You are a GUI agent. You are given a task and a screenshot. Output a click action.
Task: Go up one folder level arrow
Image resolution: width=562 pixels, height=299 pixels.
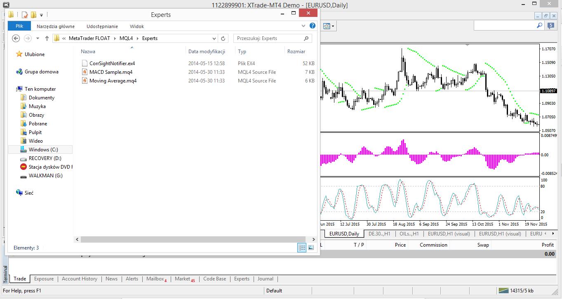pyautogui.click(x=47, y=38)
